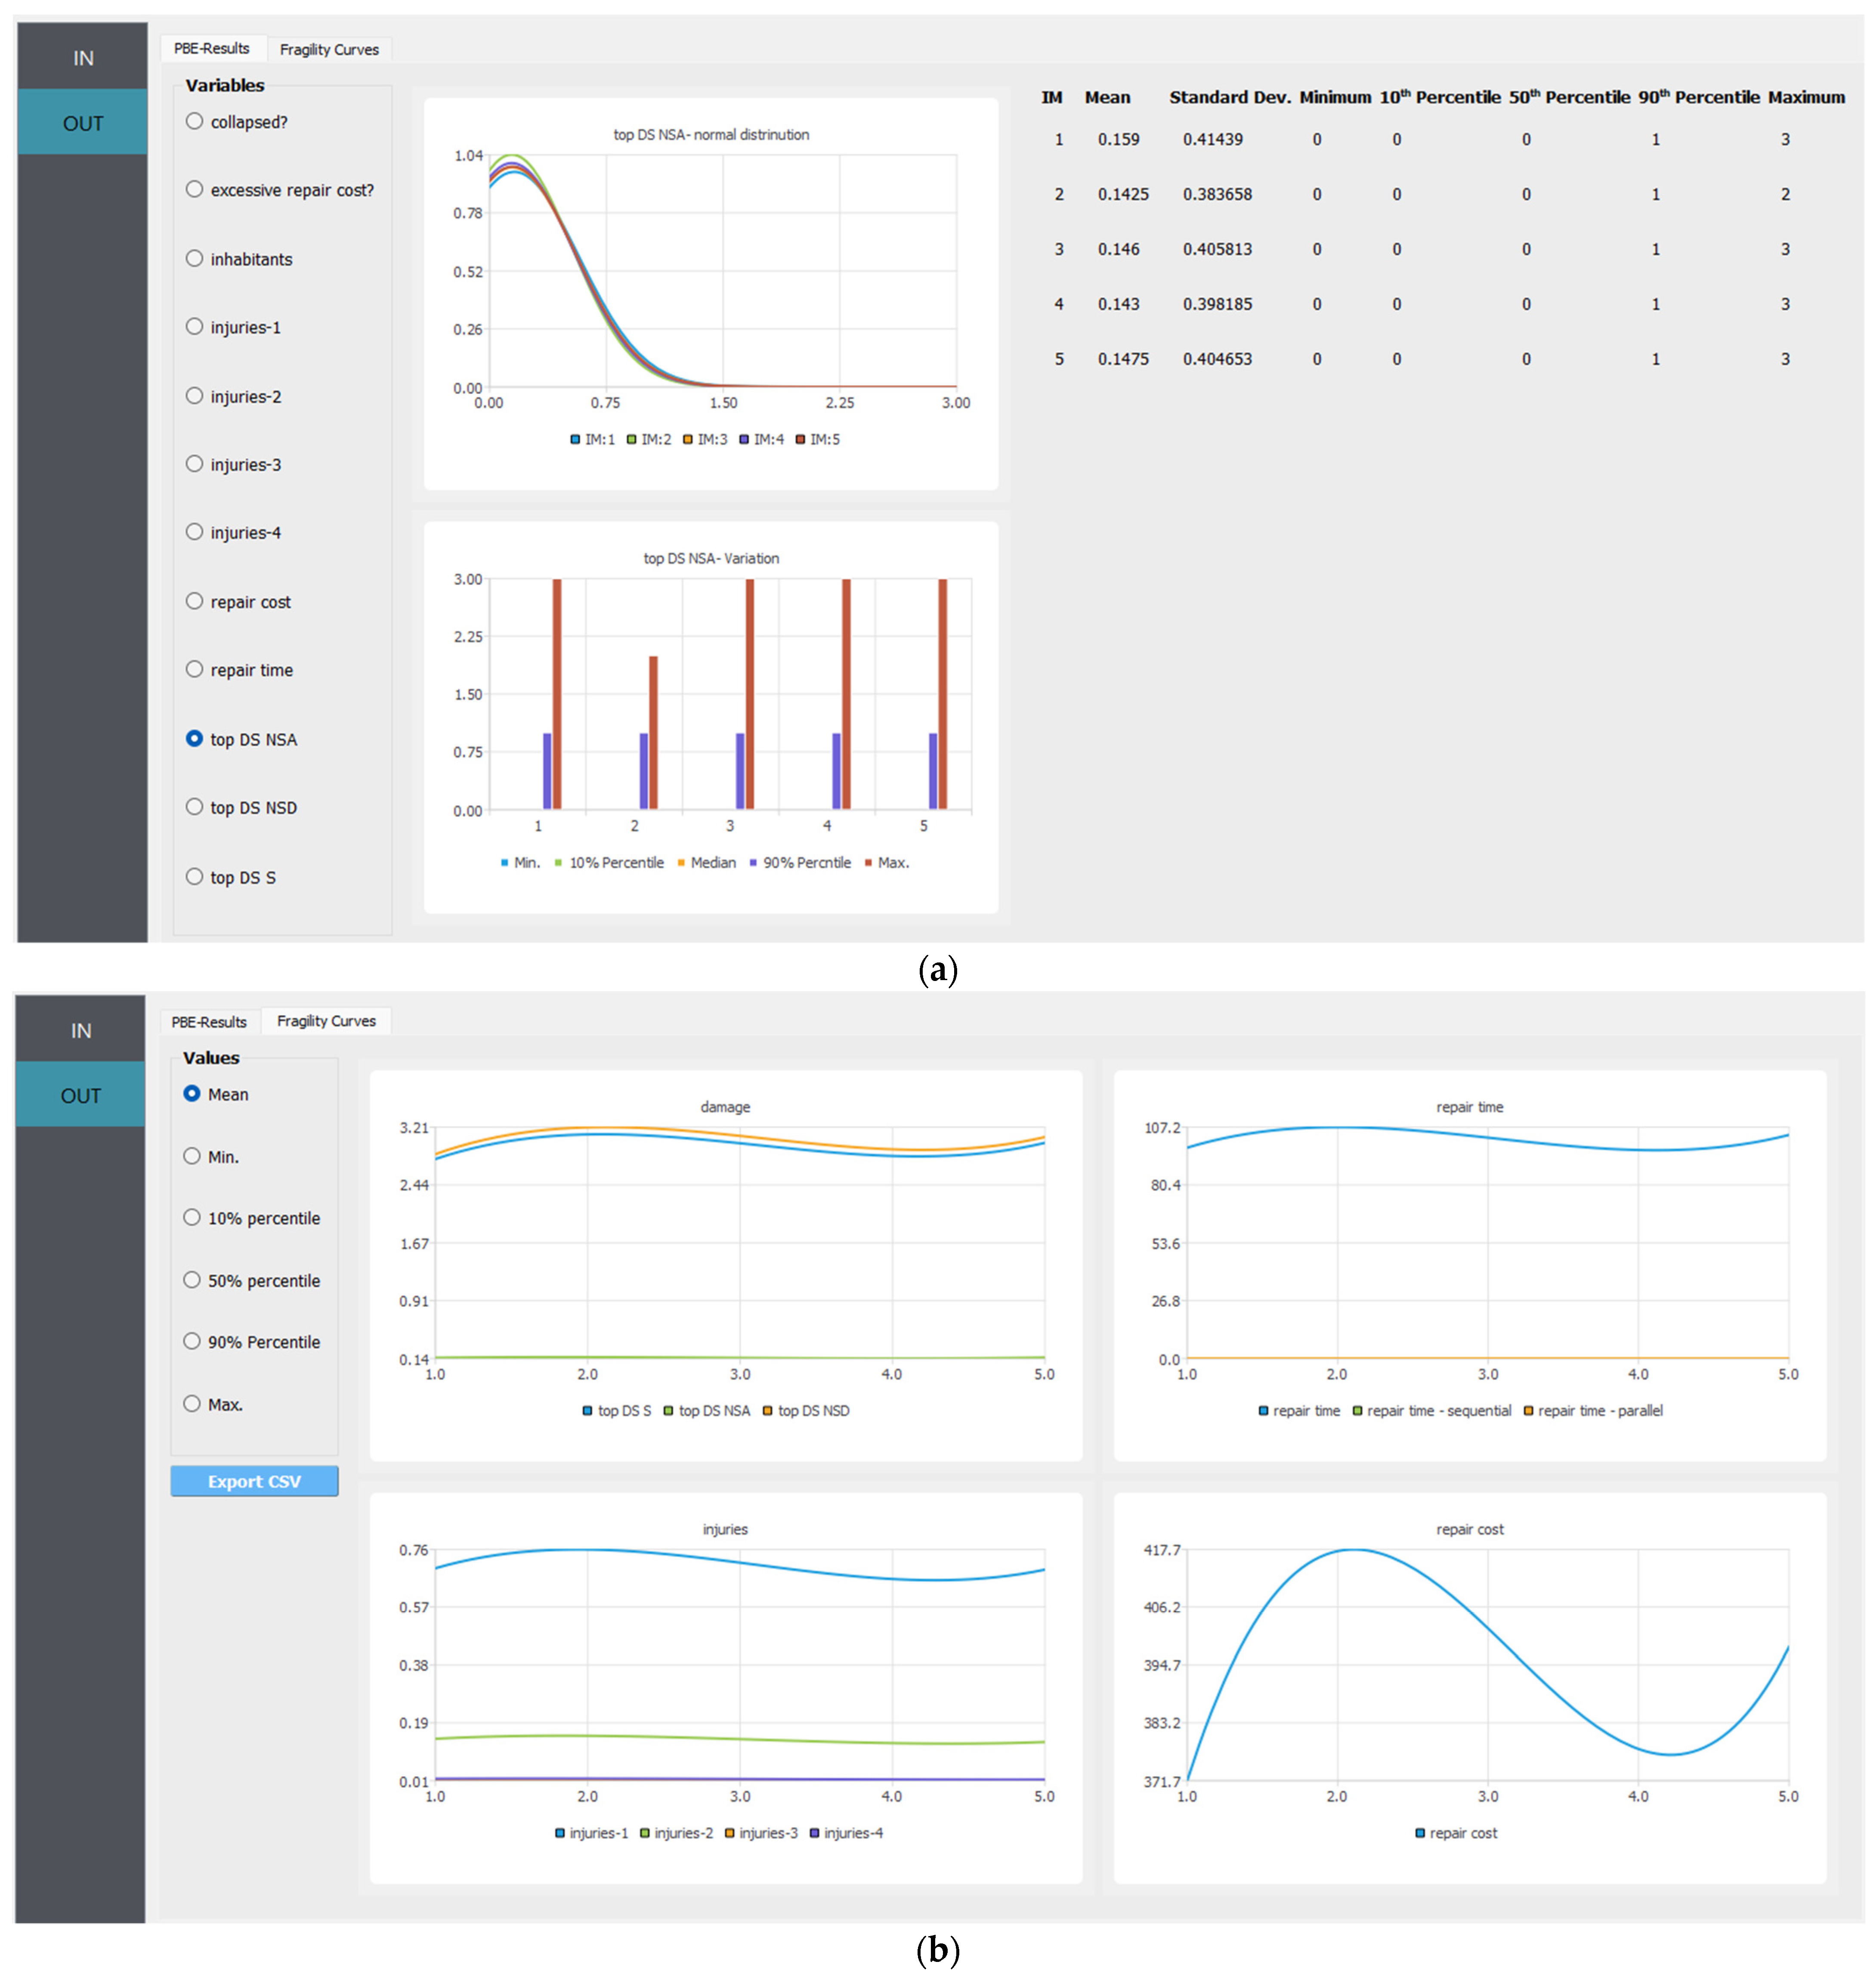Choose the 'repair cost' variable option

(194, 601)
